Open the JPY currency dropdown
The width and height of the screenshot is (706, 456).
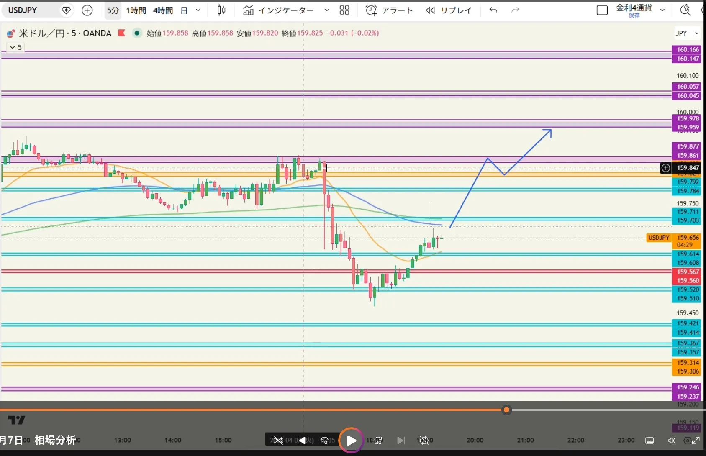pos(687,33)
